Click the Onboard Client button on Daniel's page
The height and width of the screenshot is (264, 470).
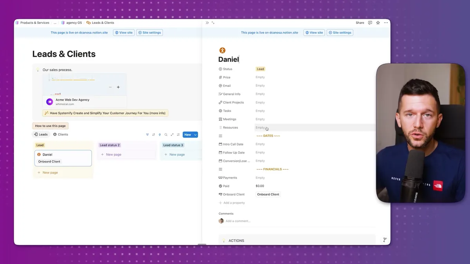[x=268, y=194]
